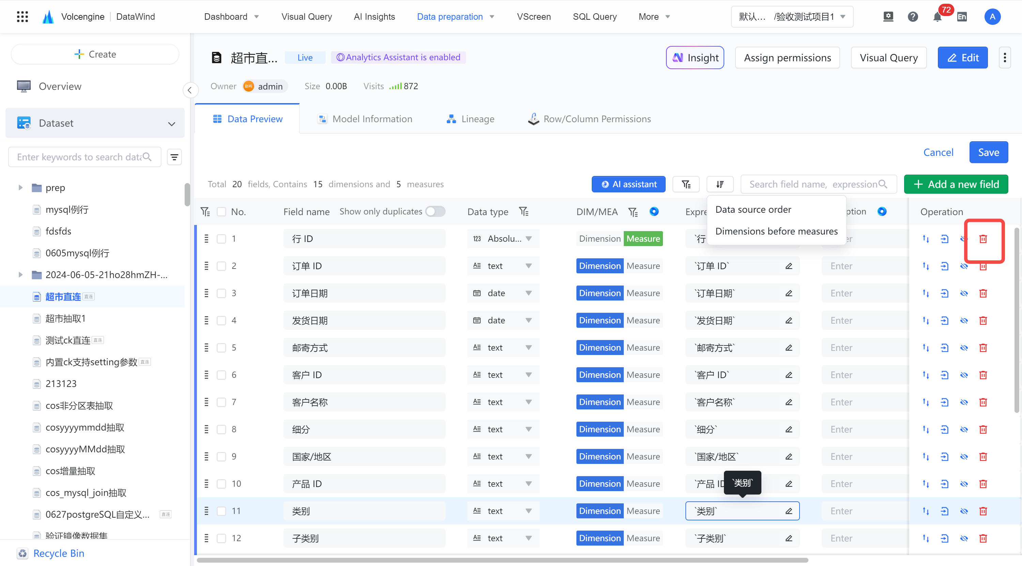Screen dimensions: 1022x566
Task: Open the DIM/MEA blue info dot
Action: 654,211
